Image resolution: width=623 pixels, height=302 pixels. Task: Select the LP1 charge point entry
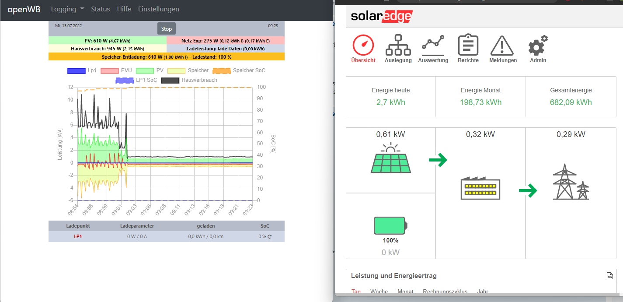pos(78,237)
